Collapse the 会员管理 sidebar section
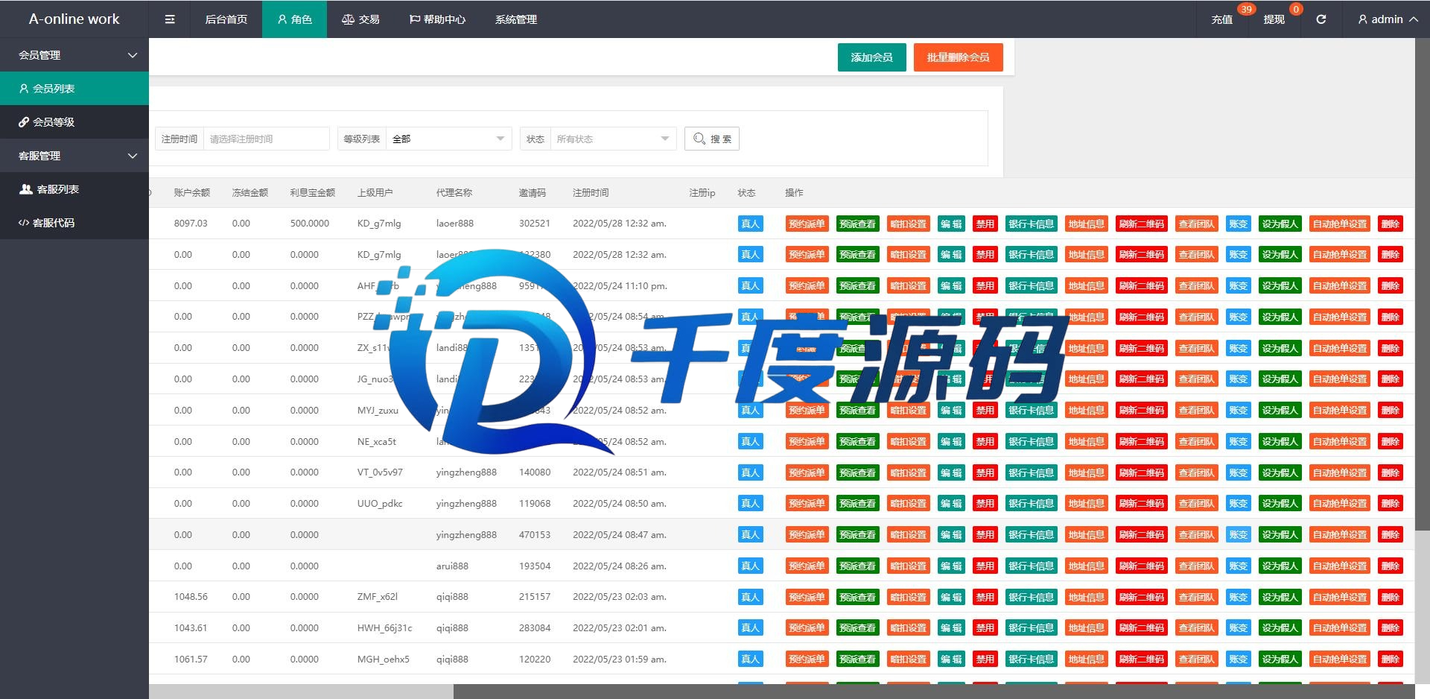1430x699 pixels. pos(74,55)
